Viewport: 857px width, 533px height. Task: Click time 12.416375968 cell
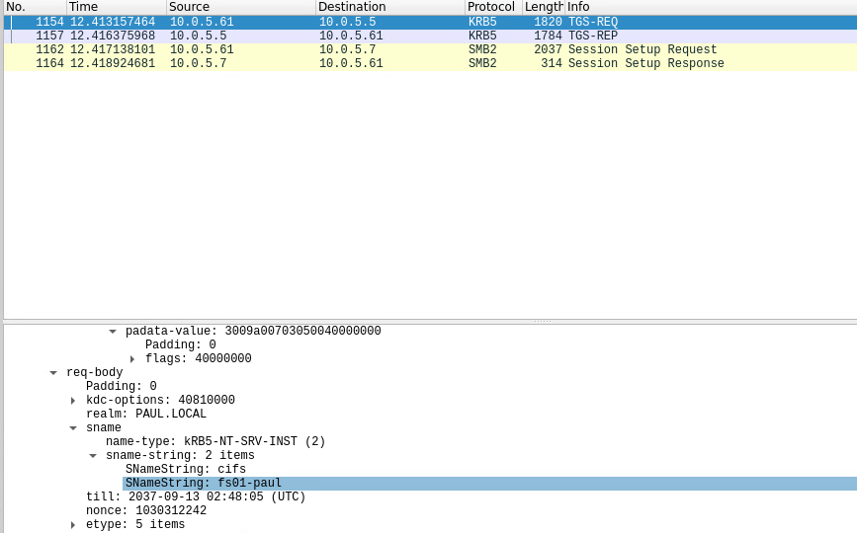coord(113,36)
